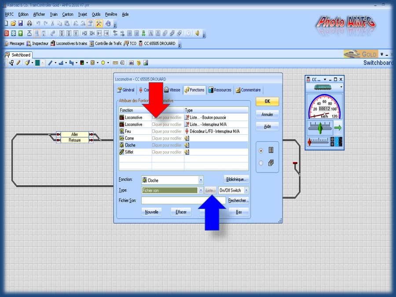396x297 pixels.
Task: Select the scissors-and-loop tool in Switchboard toolbar
Action: click(x=11, y=63)
